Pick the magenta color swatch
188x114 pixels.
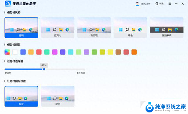click(x=55, y=52)
